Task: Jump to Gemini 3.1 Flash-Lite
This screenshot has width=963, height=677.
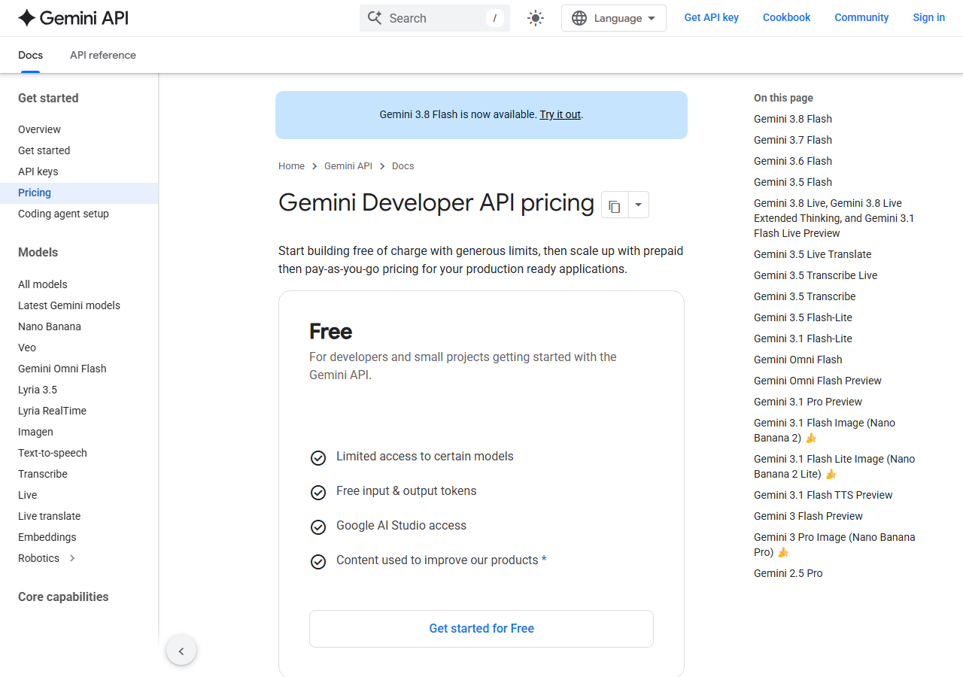Action: [x=803, y=338]
